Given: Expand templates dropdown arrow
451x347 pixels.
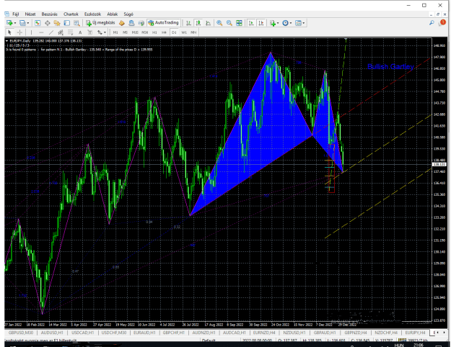Looking at the screenshot, I should [x=304, y=23].
